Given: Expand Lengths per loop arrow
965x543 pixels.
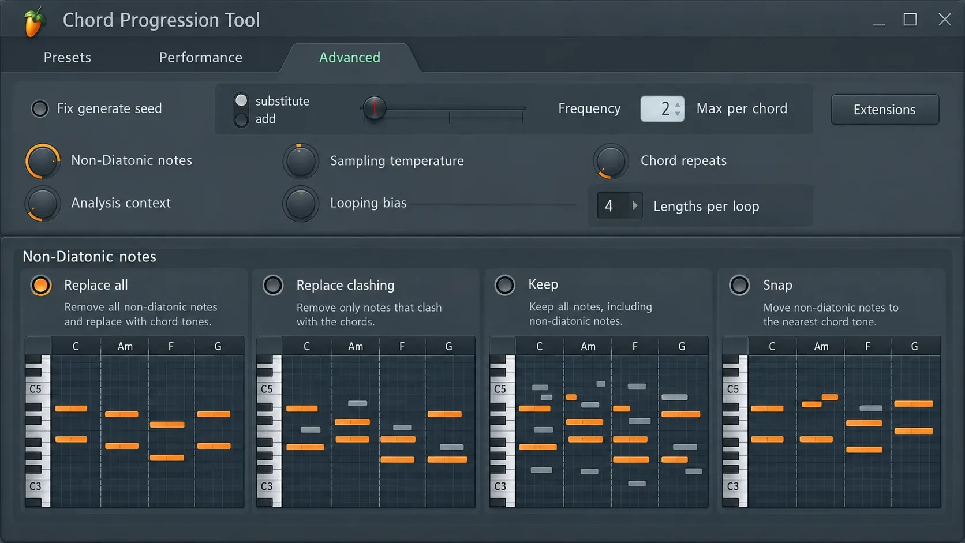Looking at the screenshot, I should pyautogui.click(x=635, y=205).
